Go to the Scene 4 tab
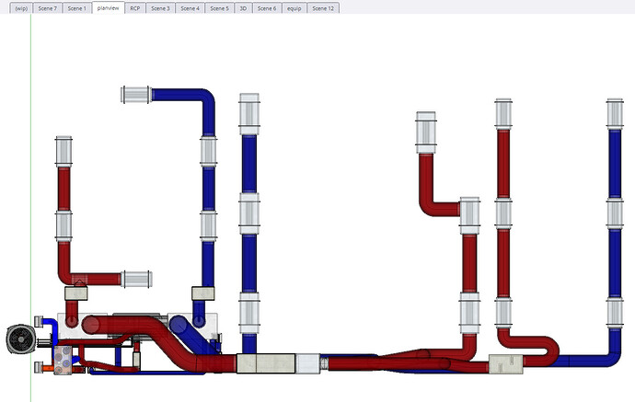Image resolution: width=635 pixels, height=402 pixels. pyautogui.click(x=190, y=8)
